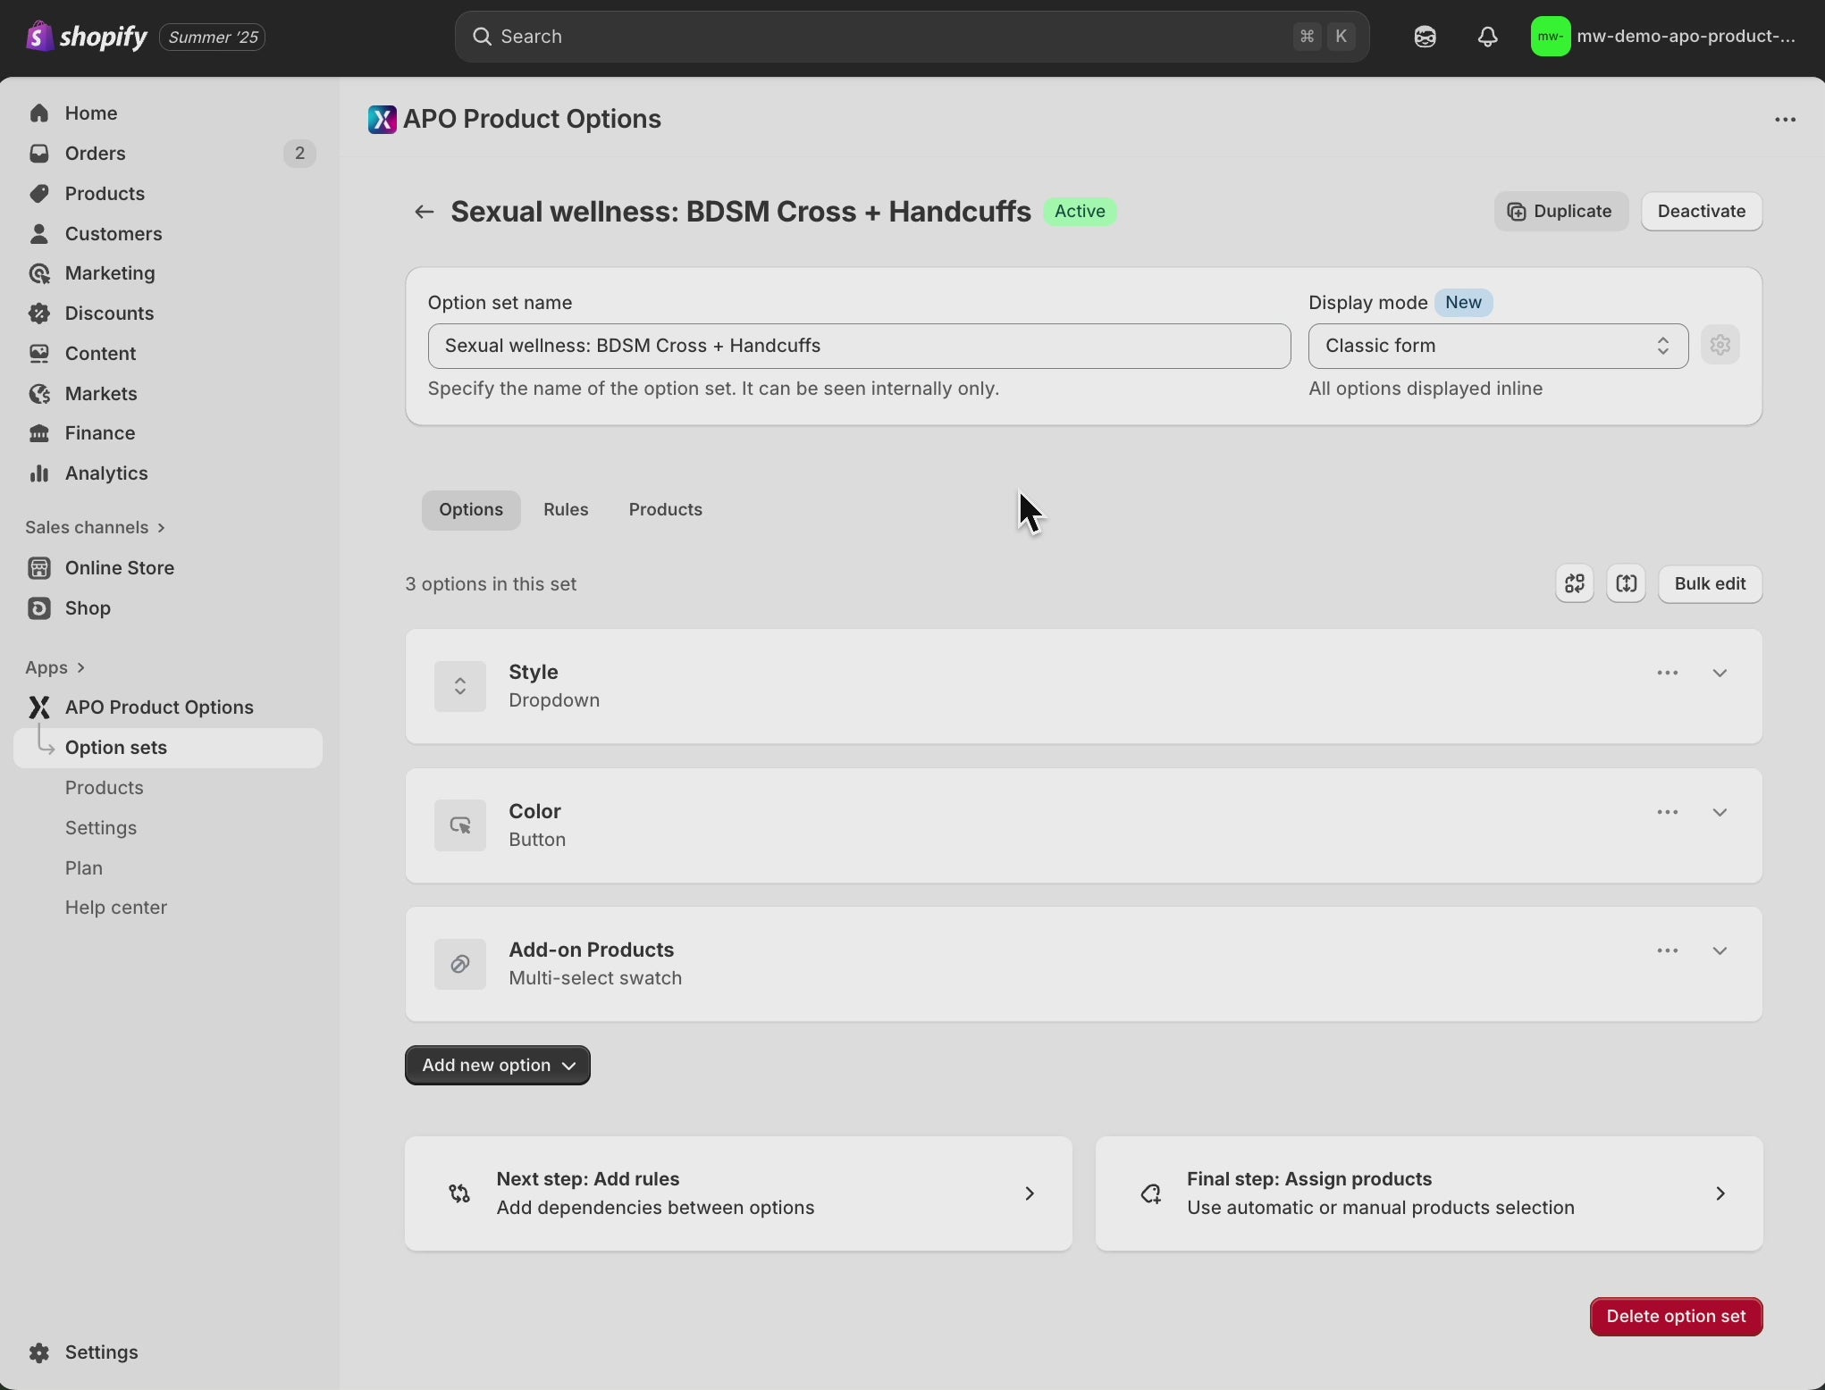Open the notifications bell
1825x1390 pixels.
[x=1487, y=37]
